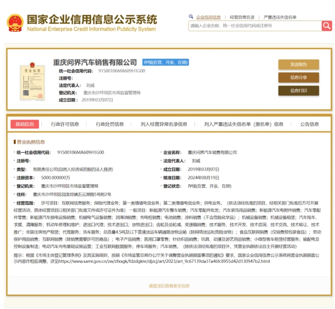Click legal representative name 刘威 in header
This screenshot has width=335, height=309.
pos(90,86)
